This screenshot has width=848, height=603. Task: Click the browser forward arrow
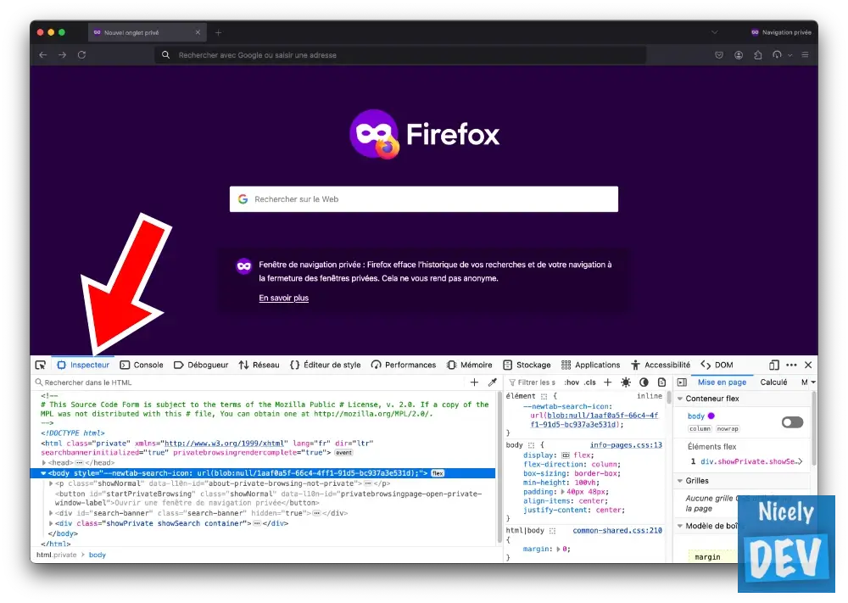(63, 54)
